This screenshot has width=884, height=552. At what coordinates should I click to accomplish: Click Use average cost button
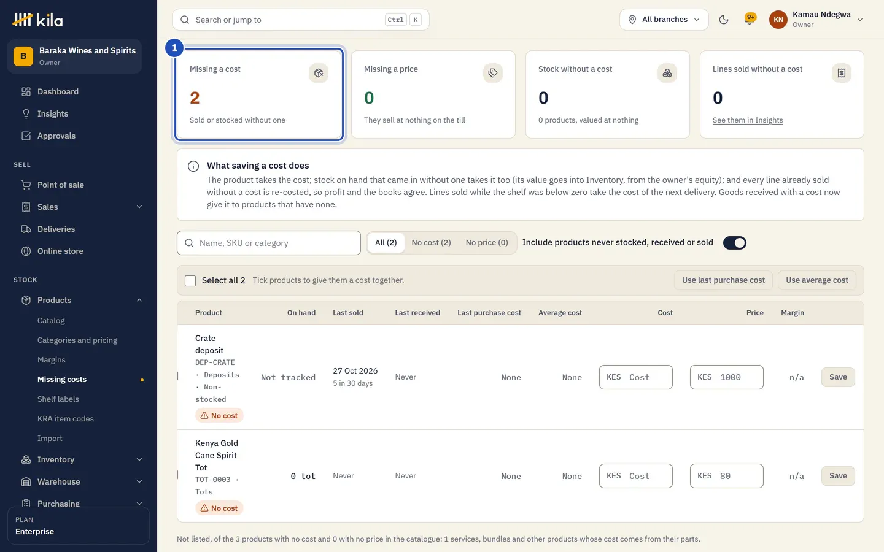[x=817, y=280]
